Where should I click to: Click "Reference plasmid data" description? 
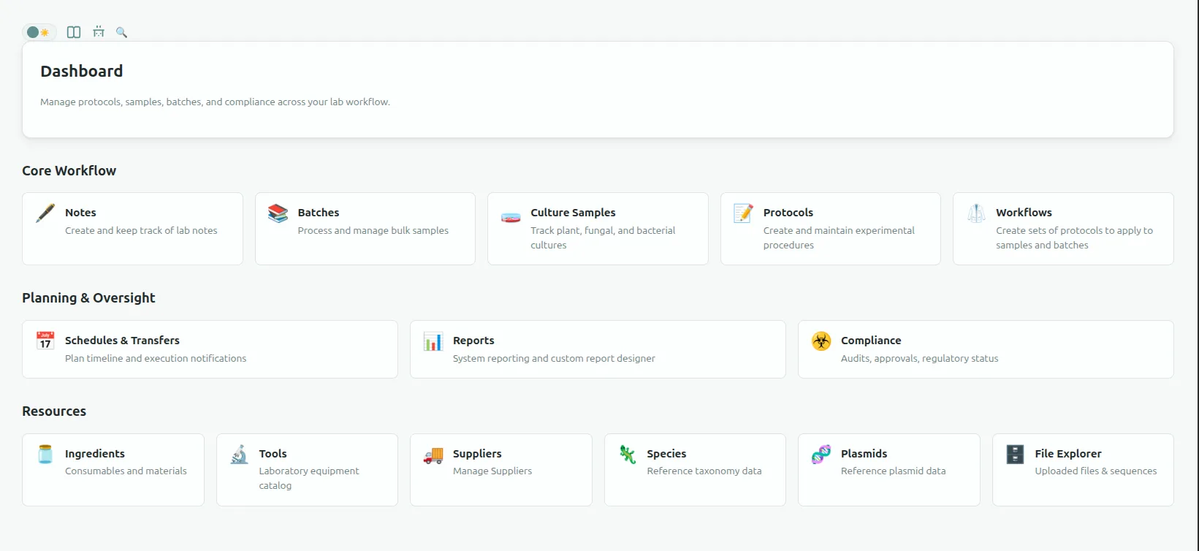[x=894, y=471]
